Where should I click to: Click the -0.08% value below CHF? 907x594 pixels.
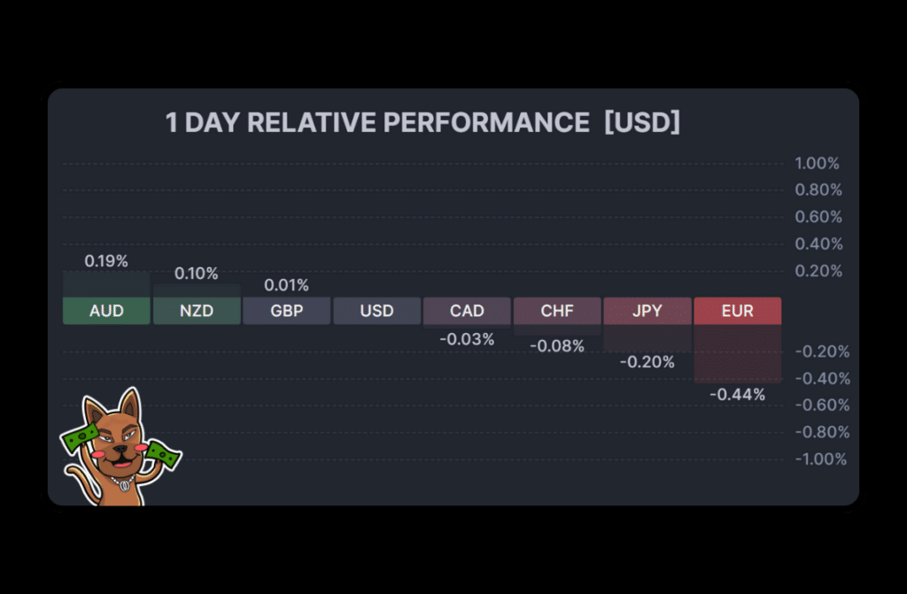click(x=557, y=346)
